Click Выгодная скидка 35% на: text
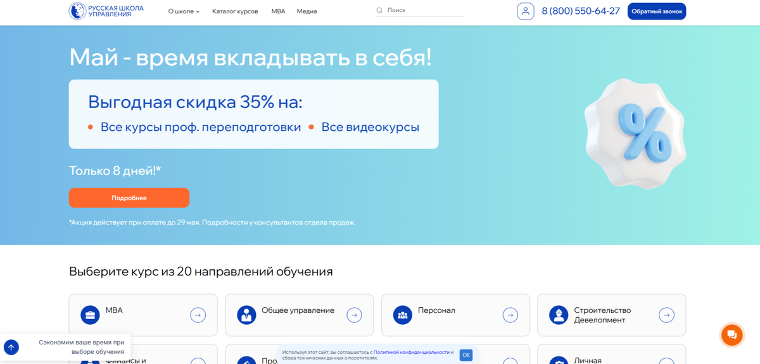This screenshot has height=364, width=760. pos(195,102)
